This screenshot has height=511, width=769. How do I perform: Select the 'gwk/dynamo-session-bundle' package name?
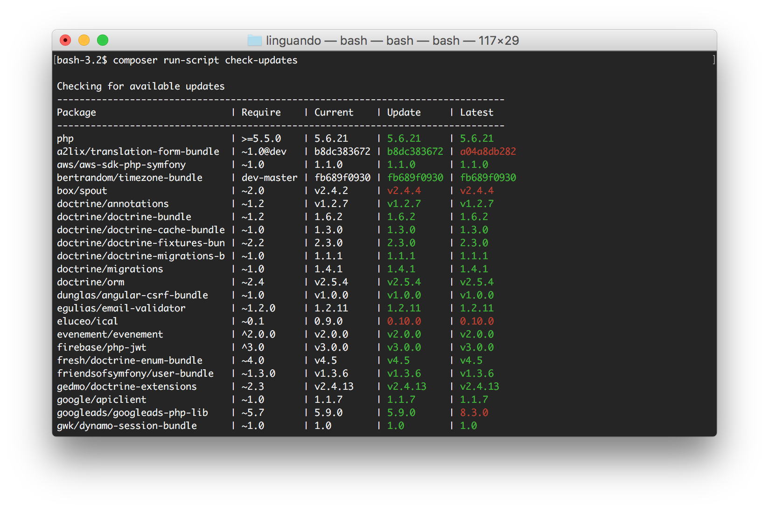coord(127,426)
